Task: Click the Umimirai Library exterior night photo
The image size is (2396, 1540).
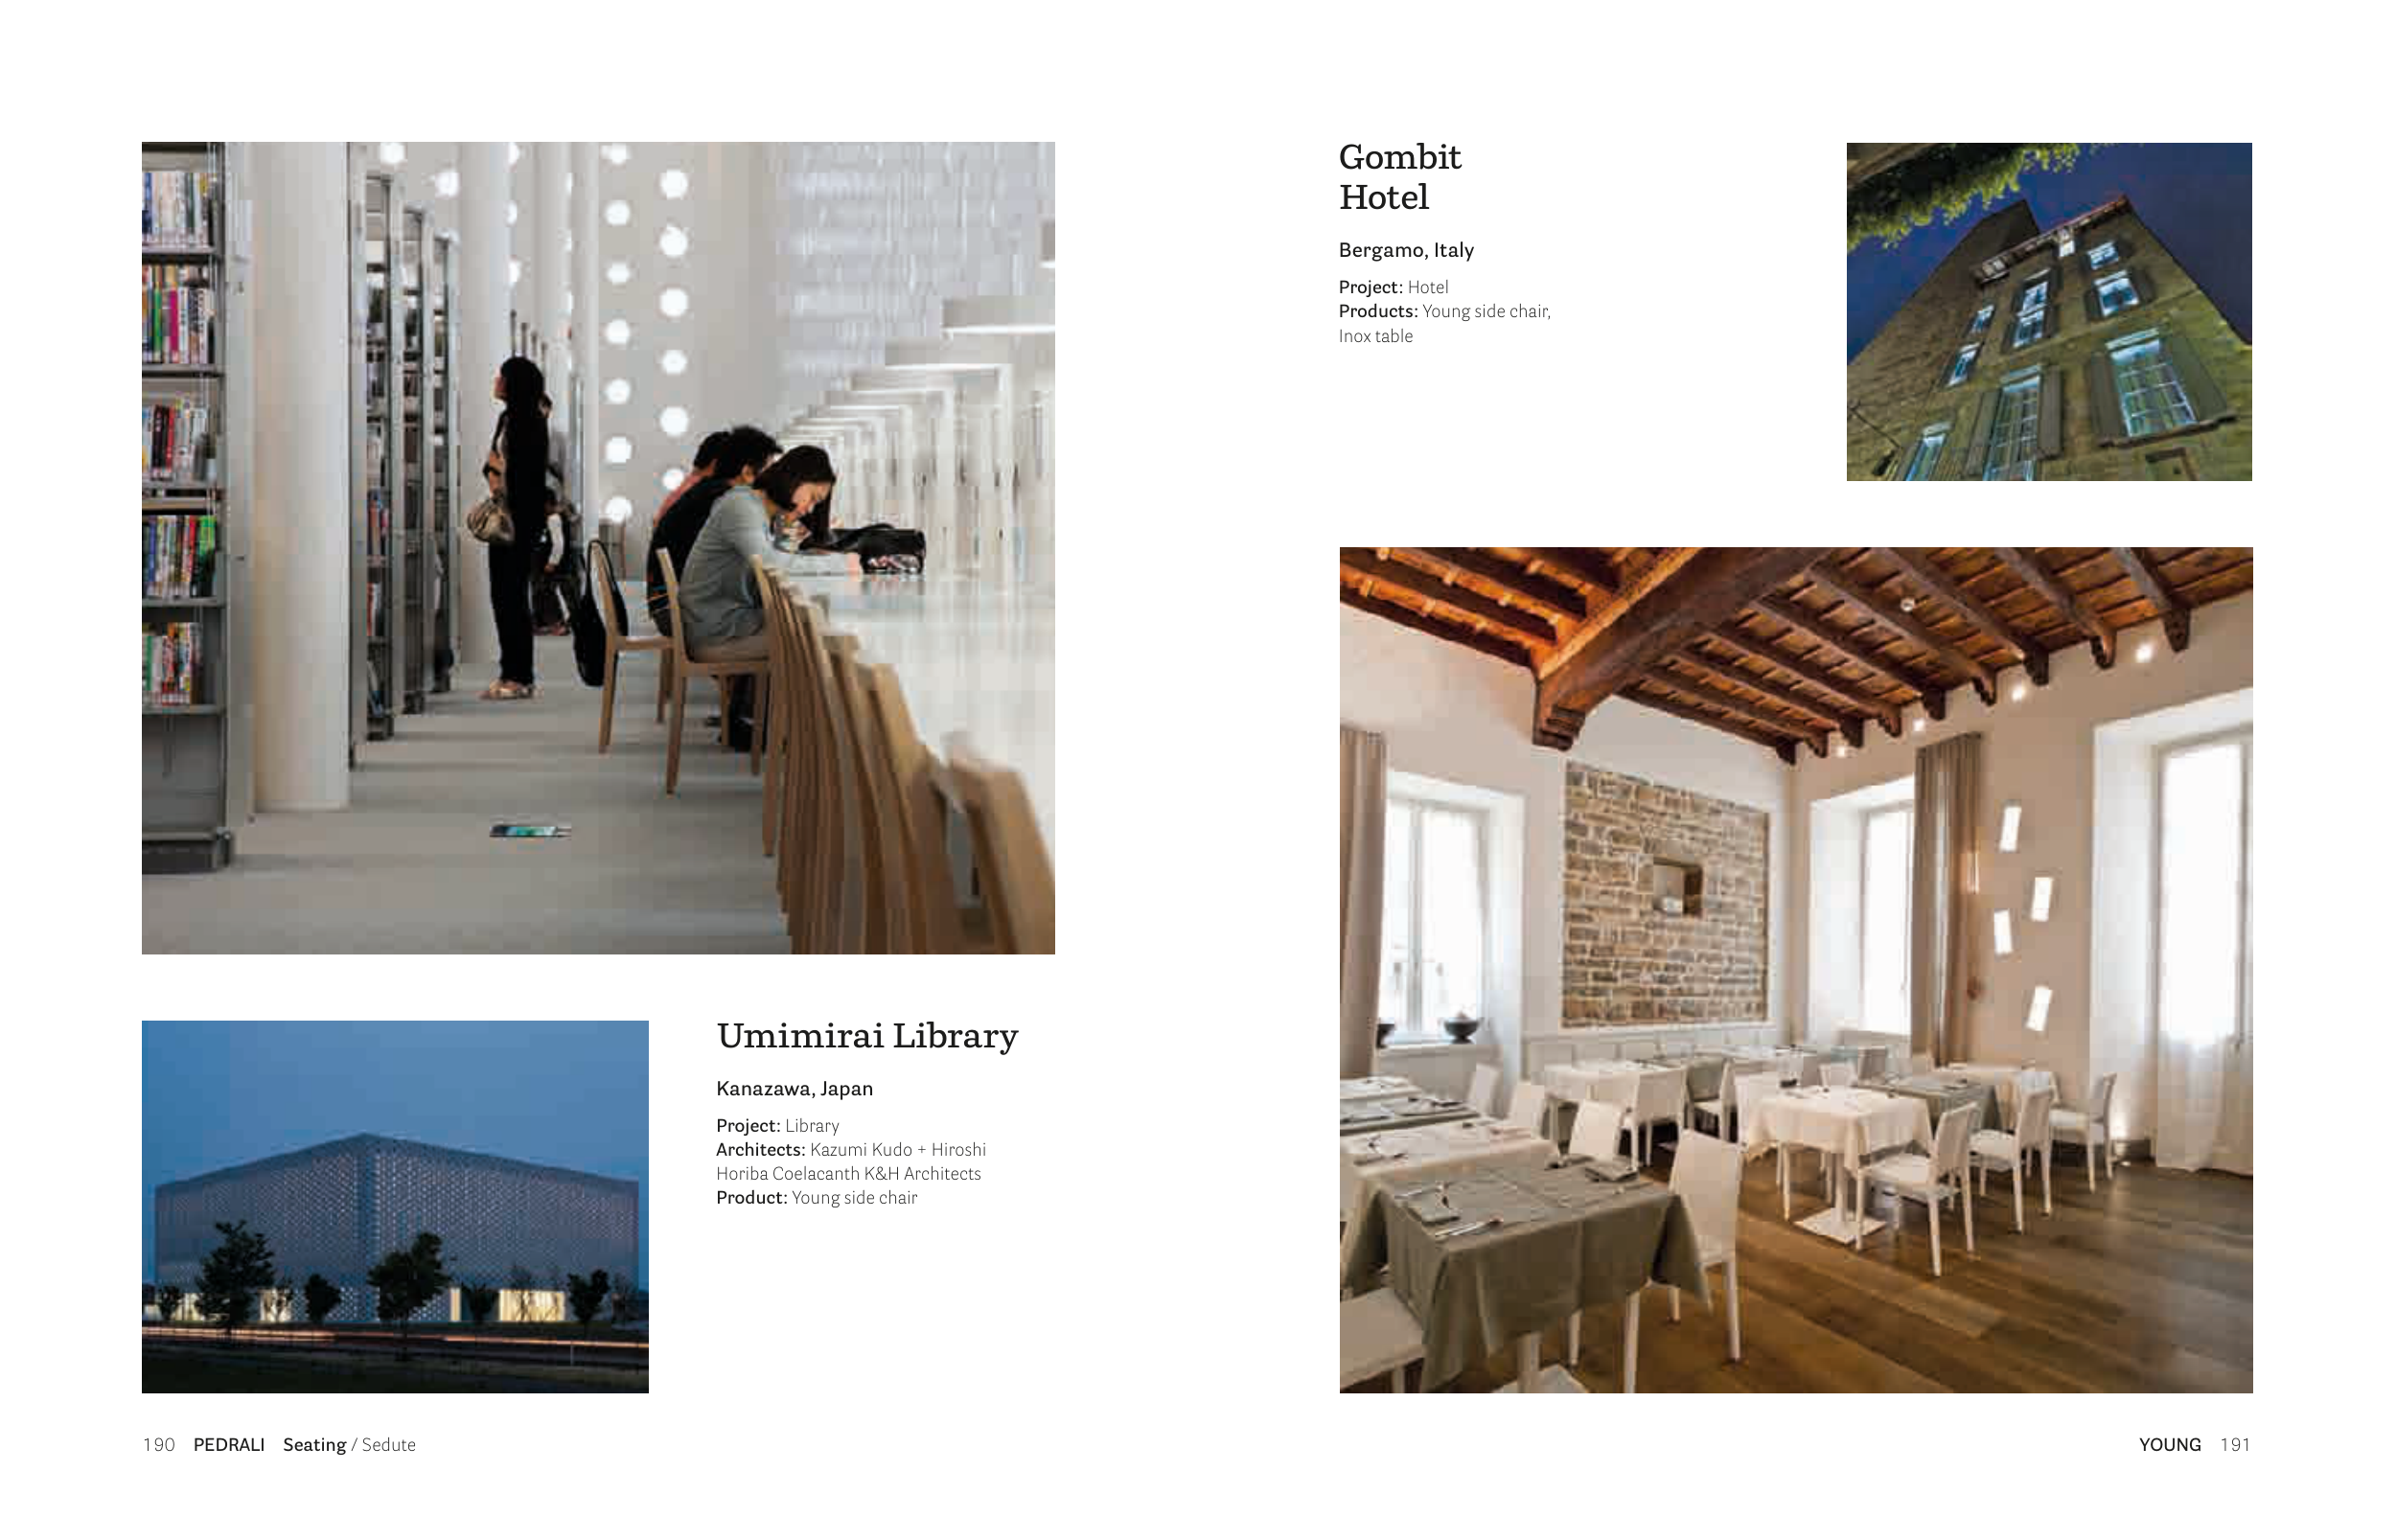Action: [x=395, y=1206]
